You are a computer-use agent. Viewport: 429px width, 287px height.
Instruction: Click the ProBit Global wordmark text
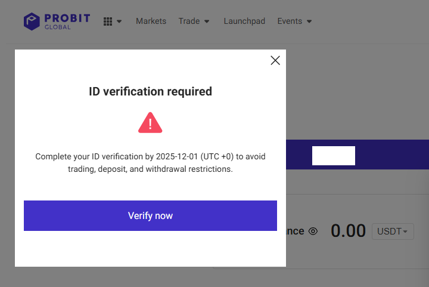click(67, 21)
